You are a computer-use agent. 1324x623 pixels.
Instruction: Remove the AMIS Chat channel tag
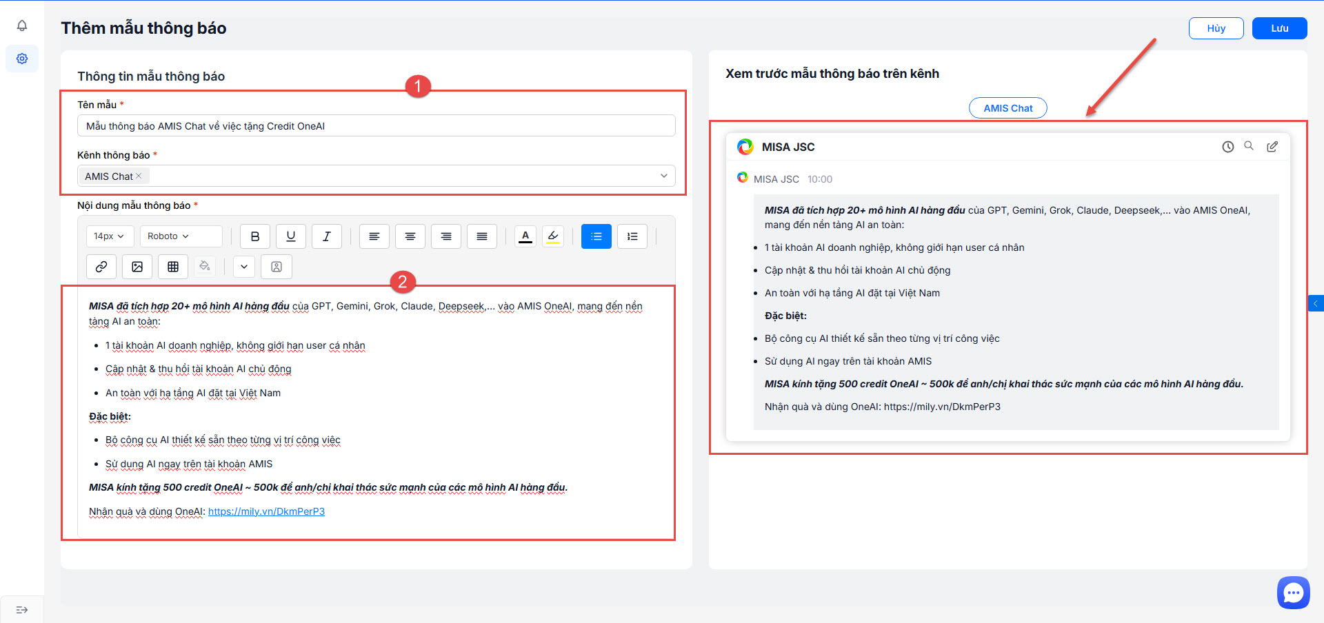click(139, 176)
